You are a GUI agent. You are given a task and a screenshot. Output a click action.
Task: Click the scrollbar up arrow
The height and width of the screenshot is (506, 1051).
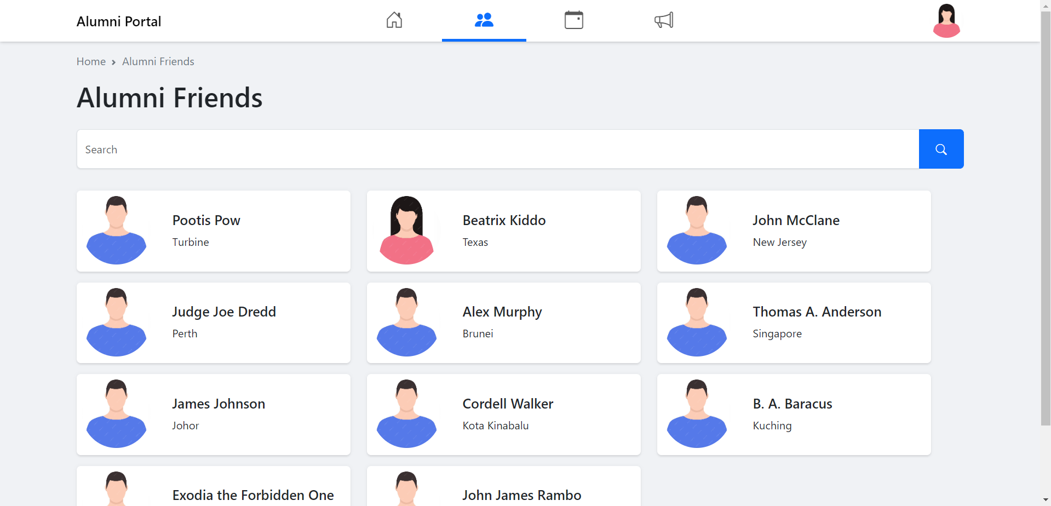coord(1046,5)
